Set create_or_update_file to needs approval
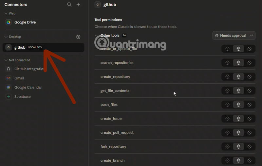 point(238,49)
